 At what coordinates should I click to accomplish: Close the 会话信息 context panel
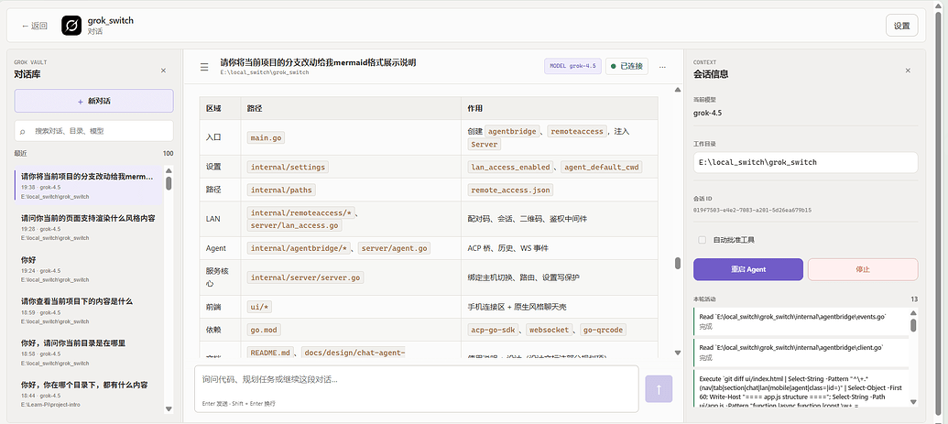pos(908,71)
